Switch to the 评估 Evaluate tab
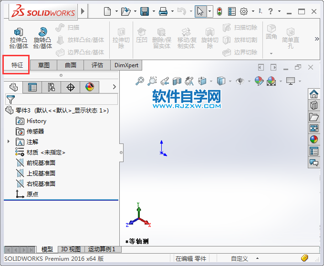Screen dimensions: 324x266 (97, 65)
